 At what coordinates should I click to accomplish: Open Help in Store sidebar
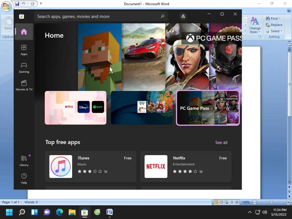(24, 179)
